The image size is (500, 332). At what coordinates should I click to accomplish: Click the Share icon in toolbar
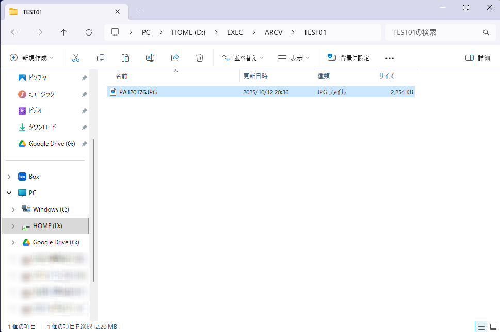pos(175,58)
